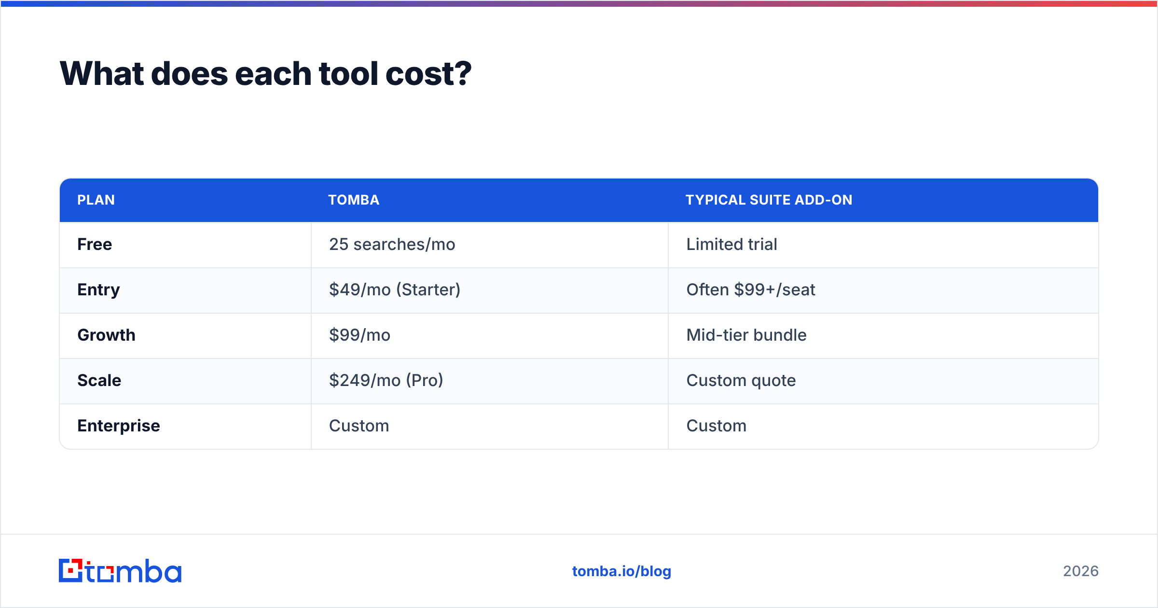1158x608 pixels.
Task: Select the TOMBA column header
Action: pos(354,200)
